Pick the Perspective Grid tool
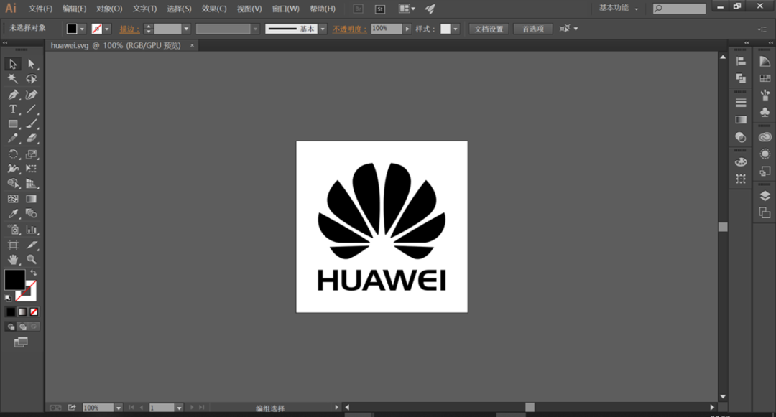Screen dimensions: 776x417 [31, 184]
